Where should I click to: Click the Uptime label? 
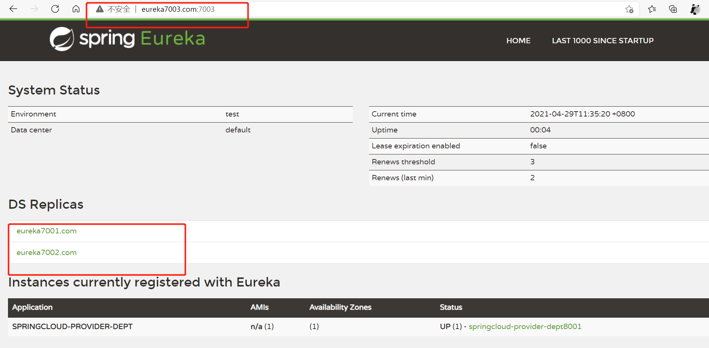[385, 130]
